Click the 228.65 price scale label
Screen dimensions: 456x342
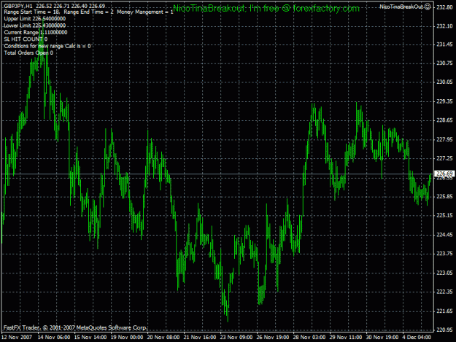click(x=444, y=120)
